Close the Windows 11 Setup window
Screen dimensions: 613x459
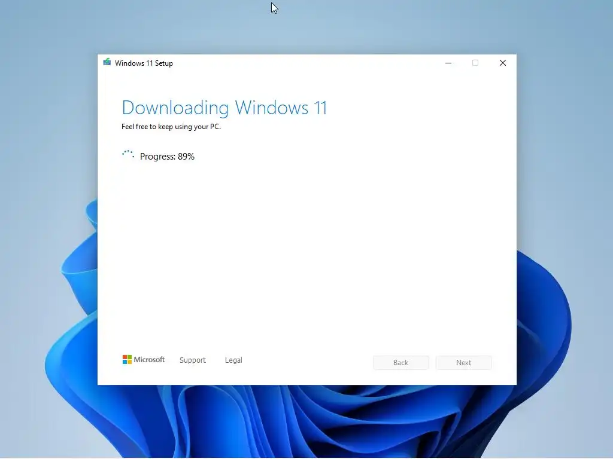click(503, 63)
